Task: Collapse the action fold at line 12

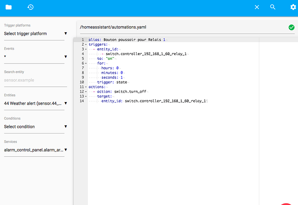Action: point(86,92)
